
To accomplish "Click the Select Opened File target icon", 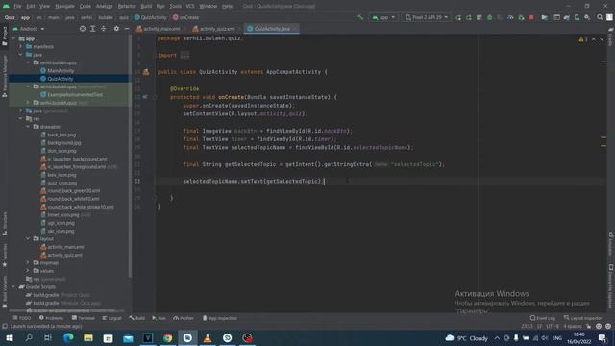I will coord(83,29).
